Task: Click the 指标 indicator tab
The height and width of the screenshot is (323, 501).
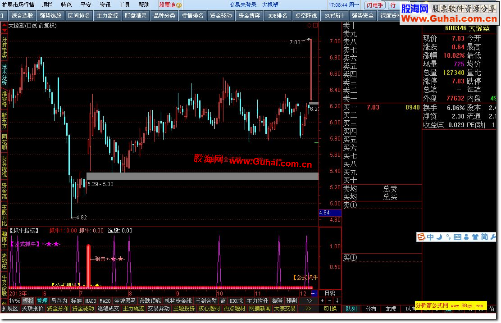Action: click(x=15, y=300)
